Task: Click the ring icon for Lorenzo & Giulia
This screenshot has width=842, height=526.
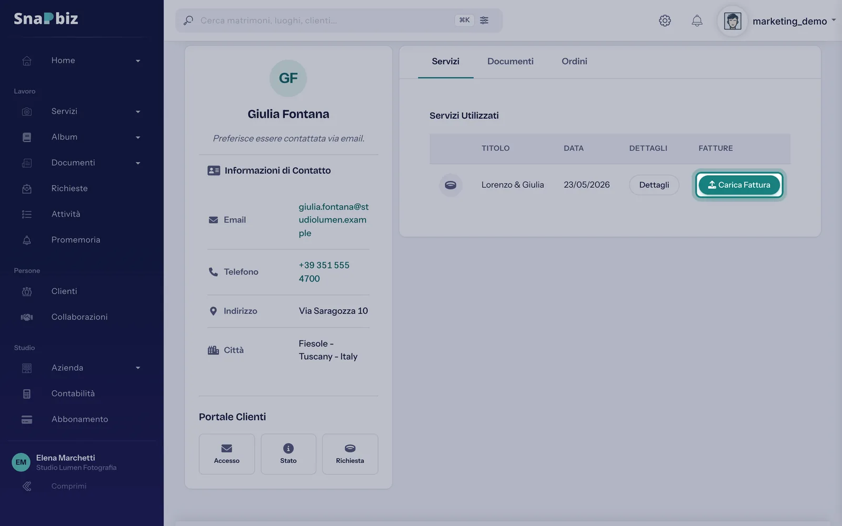Action: pos(450,185)
